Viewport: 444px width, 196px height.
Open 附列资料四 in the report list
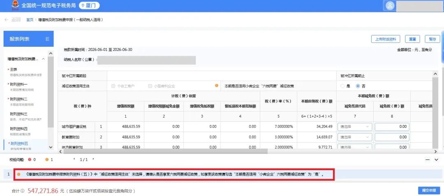click(x=18, y=129)
